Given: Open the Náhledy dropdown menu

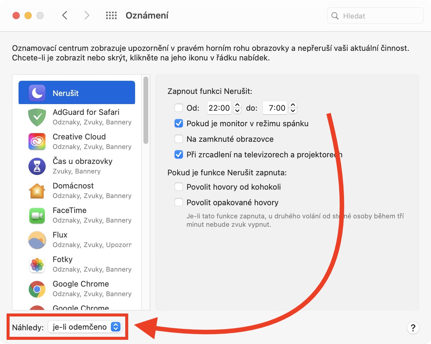Looking at the screenshot, I should coord(85,327).
